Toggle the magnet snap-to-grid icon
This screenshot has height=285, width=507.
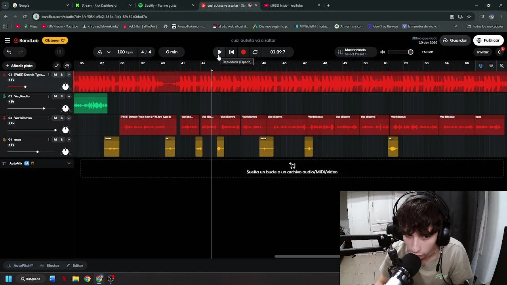[x=481, y=66]
